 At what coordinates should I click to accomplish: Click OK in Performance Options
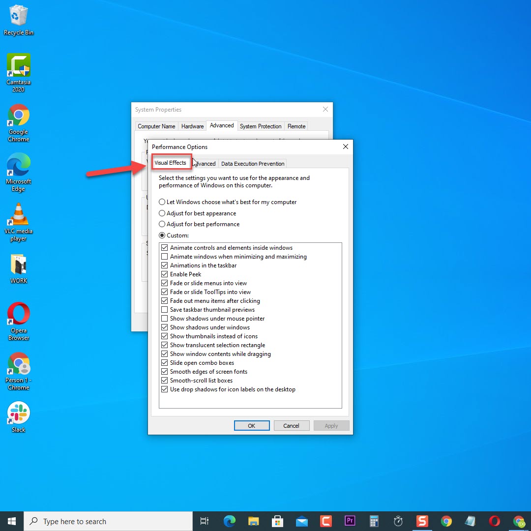(251, 426)
